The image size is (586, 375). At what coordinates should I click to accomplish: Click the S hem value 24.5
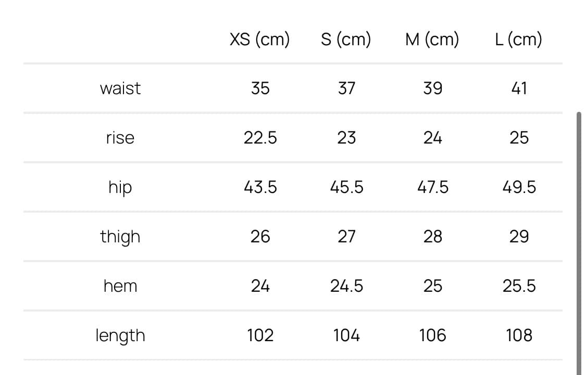coord(346,286)
